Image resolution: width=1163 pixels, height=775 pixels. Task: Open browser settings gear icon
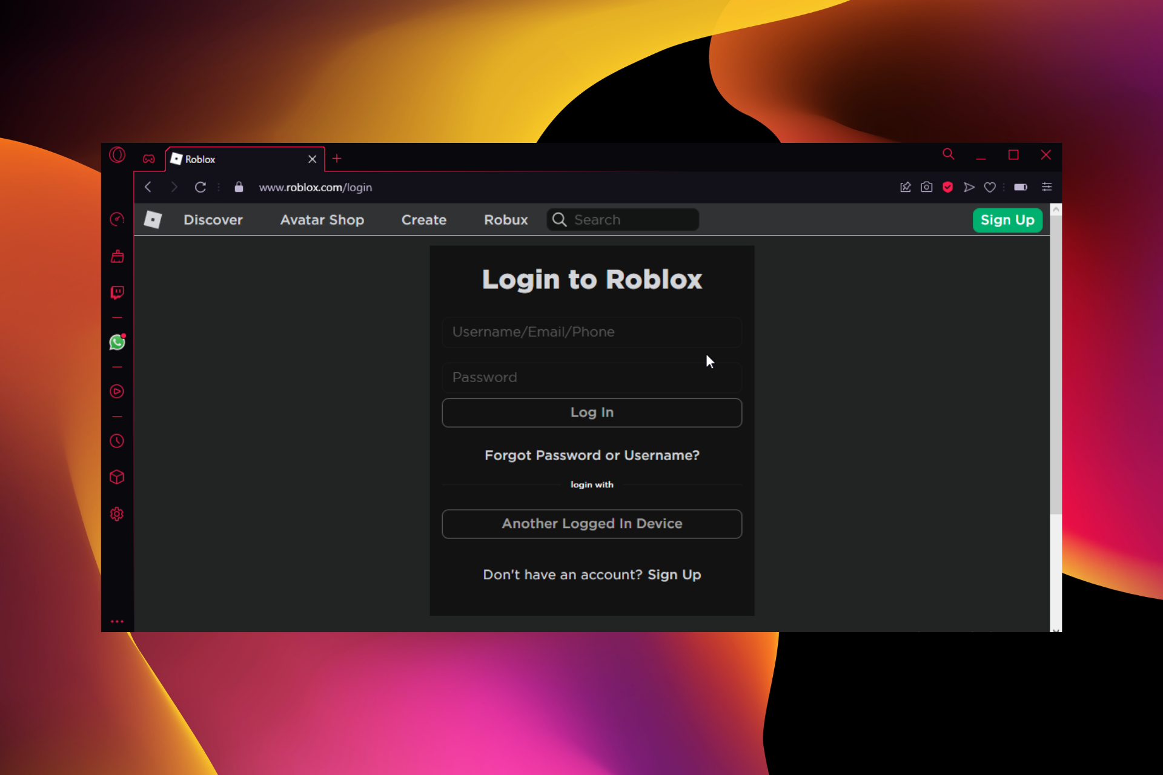117,514
